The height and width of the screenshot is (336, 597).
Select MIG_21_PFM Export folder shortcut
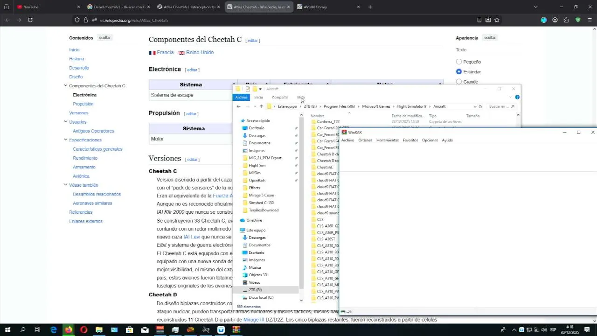pyautogui.click(x=265, y=158)
